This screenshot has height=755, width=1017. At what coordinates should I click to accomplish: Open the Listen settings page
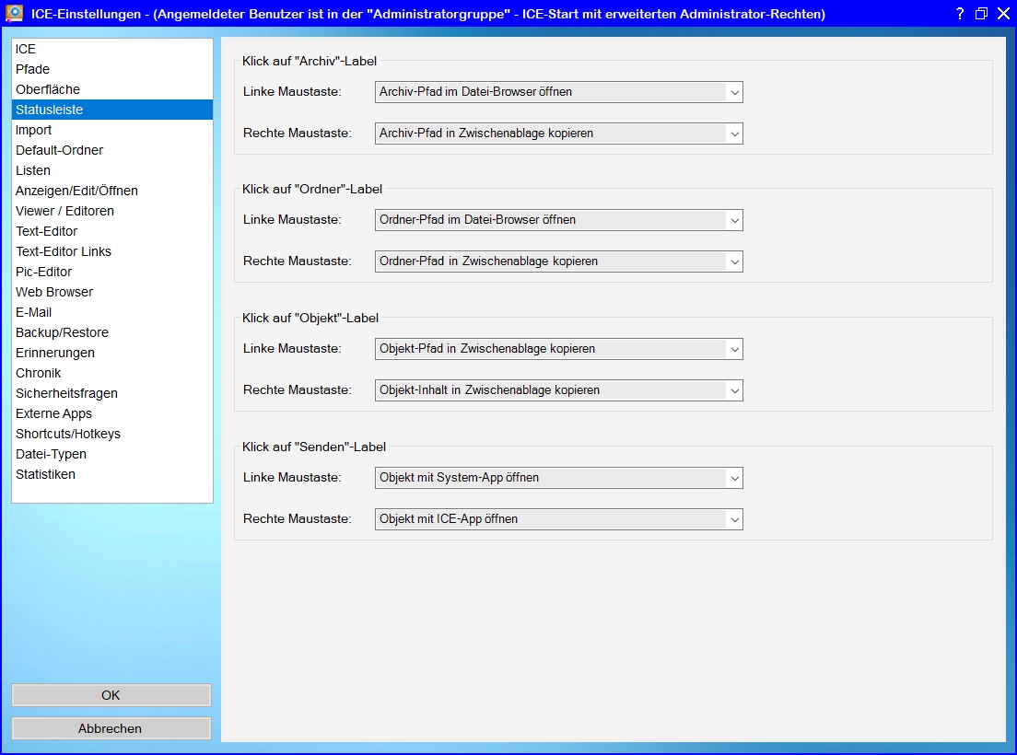112,170
